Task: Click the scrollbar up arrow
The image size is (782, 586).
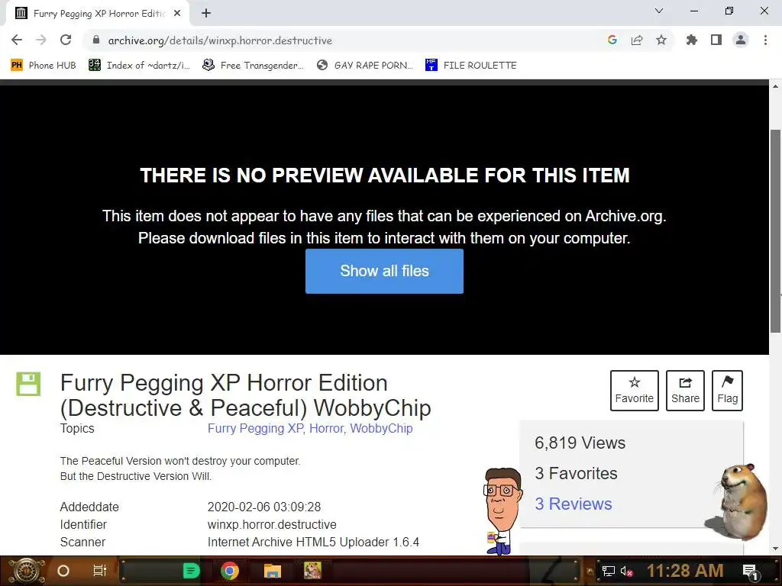Action: [x=776, y=87]
